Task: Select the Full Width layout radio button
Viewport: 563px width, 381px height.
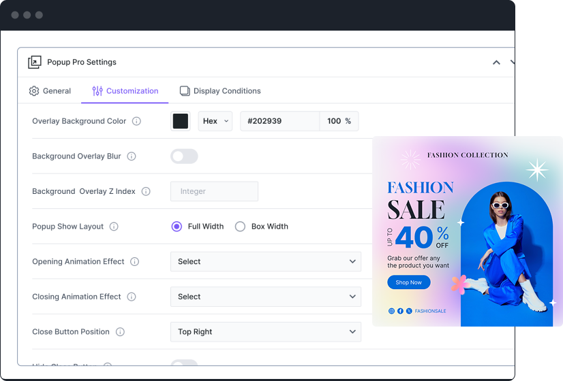Action: [177, 227]
